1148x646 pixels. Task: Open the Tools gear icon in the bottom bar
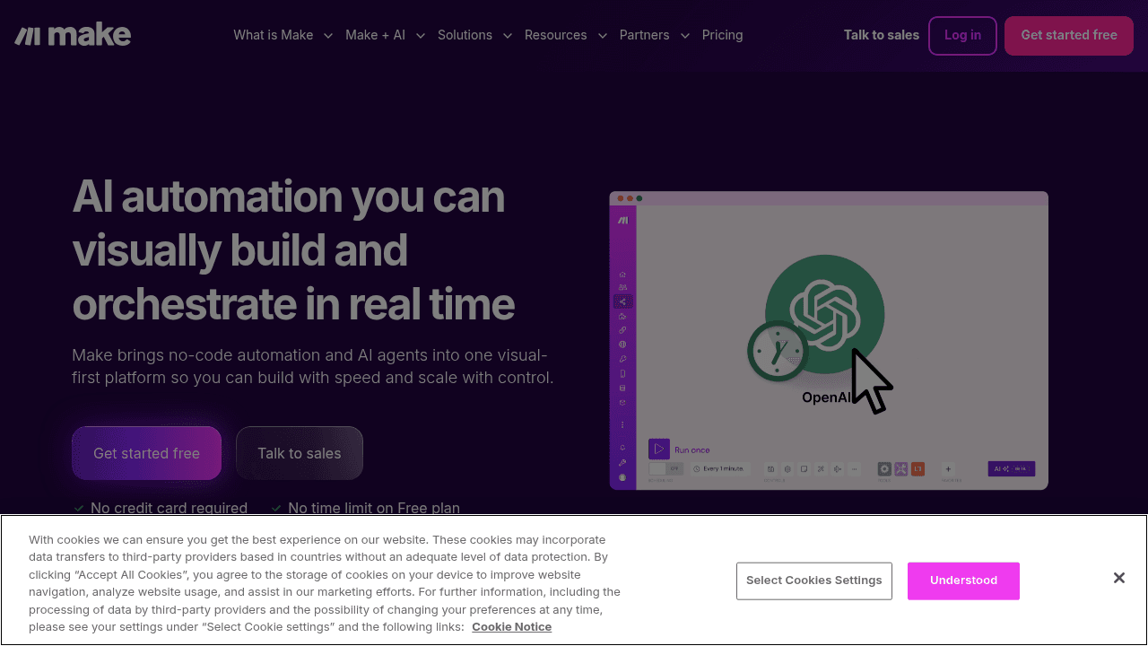pyautogui.click(x=885, y=468)
